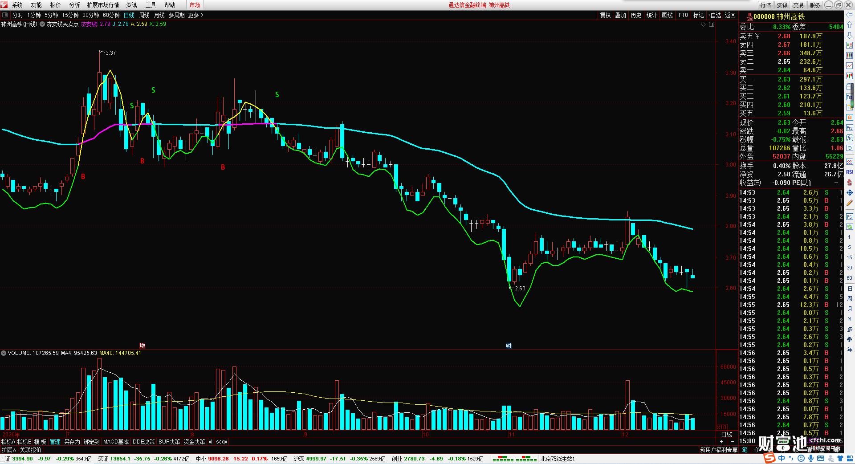Click the up arrow icon in right sidebar
The height and width of the screenshot is (464, 855).
849,25
